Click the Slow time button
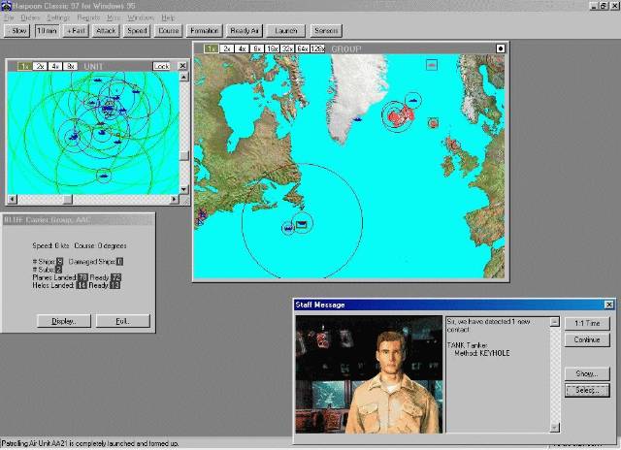The width and height of the screenshot is (621, 450). (x=17, y=30)
